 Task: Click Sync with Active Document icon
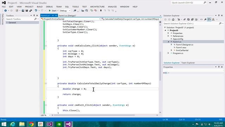click(185, 19)
